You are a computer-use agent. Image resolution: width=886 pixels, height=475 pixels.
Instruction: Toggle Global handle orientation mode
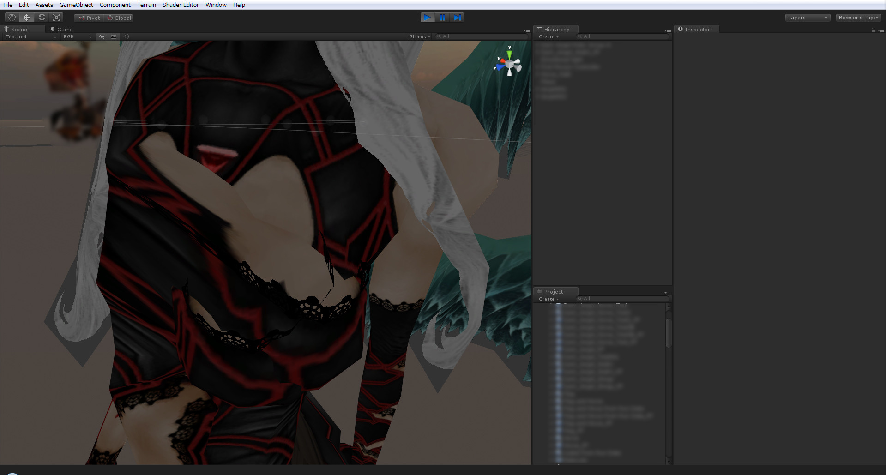tap(119, 18)
